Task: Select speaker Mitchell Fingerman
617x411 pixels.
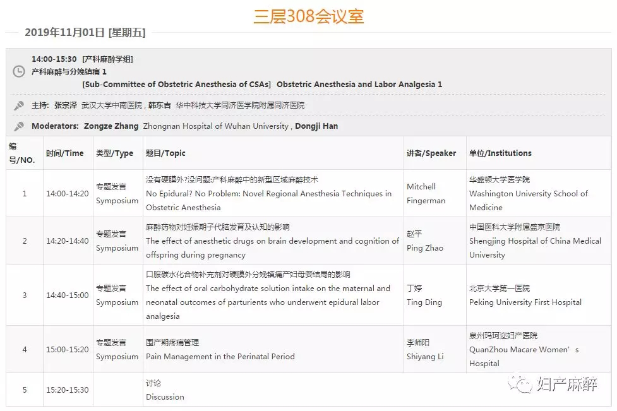Action: 426,193
